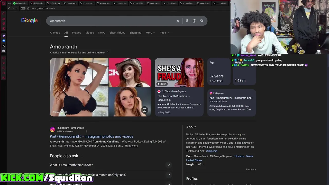
Task: Open the mail icon left of tabs
Action: click(9, 3)
